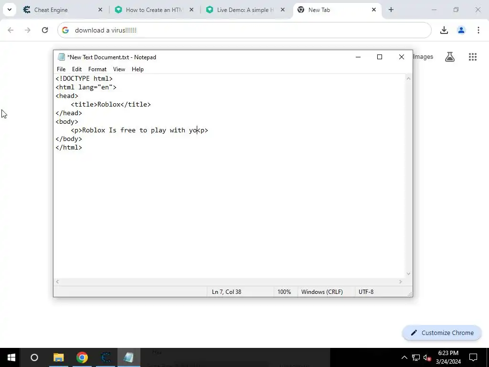Maximize the Notepad window
The height and width of the screenshot is (367, 489).
(x=380, y=57)
